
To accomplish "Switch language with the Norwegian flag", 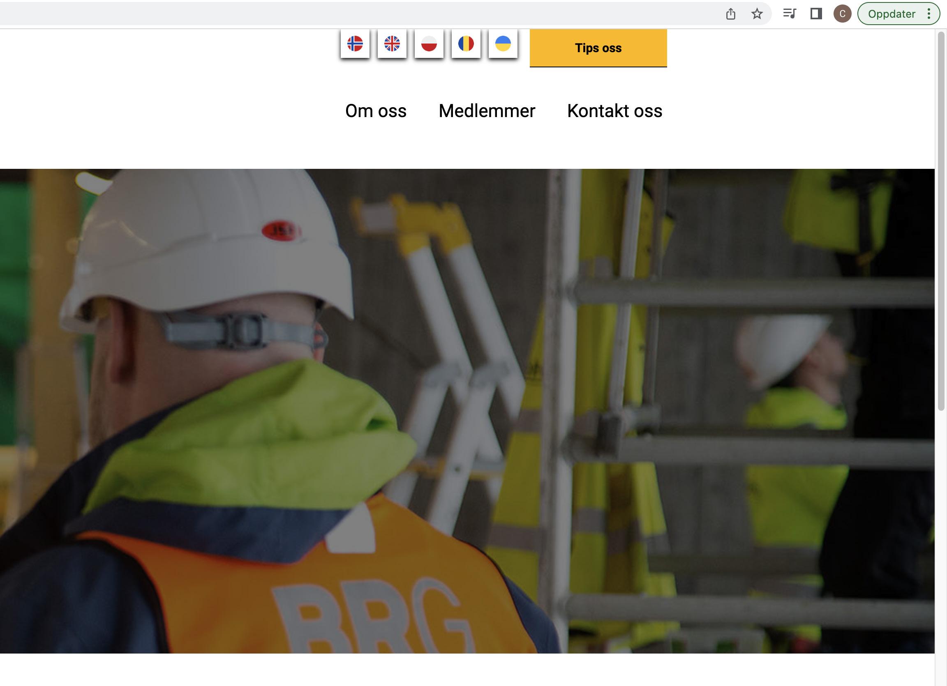I will (x=355, y=44).
